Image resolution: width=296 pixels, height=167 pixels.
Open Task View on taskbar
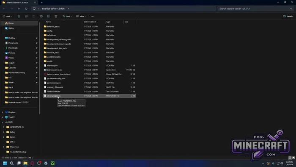[19, 163]
